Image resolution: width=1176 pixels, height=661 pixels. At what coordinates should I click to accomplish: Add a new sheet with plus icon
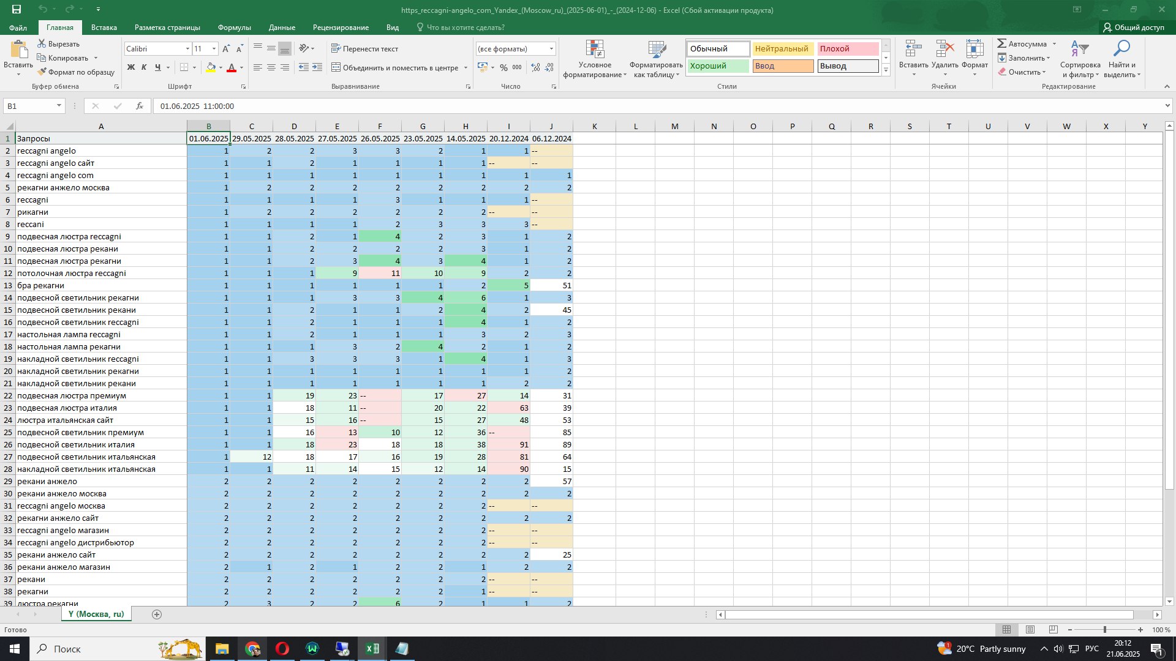pyautogui.click(x=157, y=614)
